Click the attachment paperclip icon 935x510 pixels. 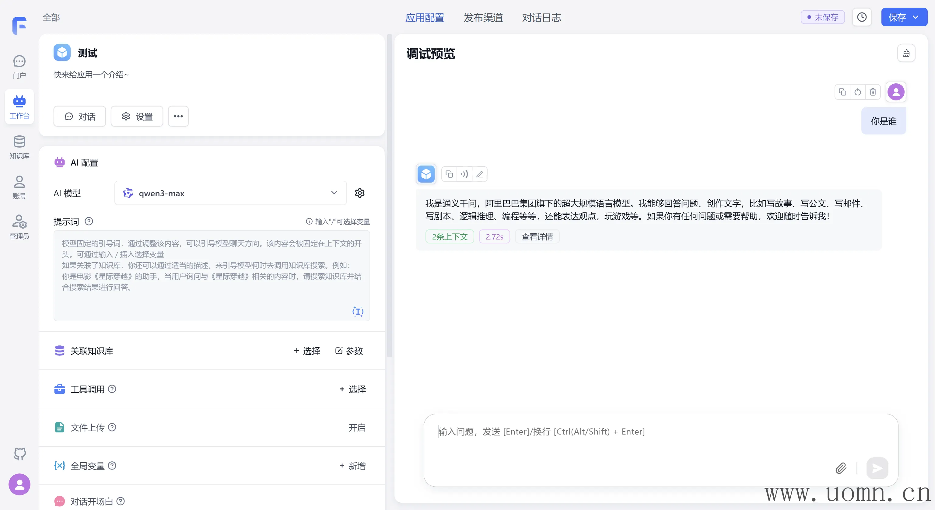coord(841,468)
